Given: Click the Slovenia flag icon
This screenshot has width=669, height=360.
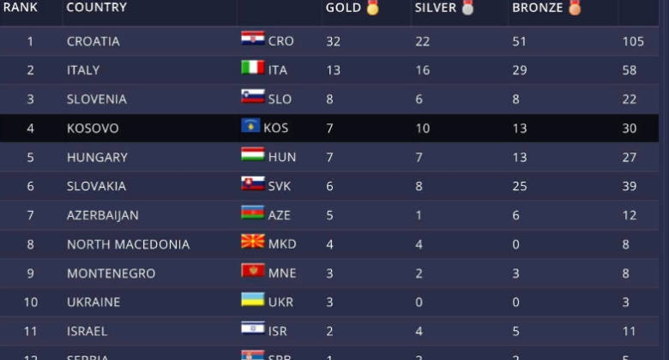Looking at the screenshot, I should 252,96.
